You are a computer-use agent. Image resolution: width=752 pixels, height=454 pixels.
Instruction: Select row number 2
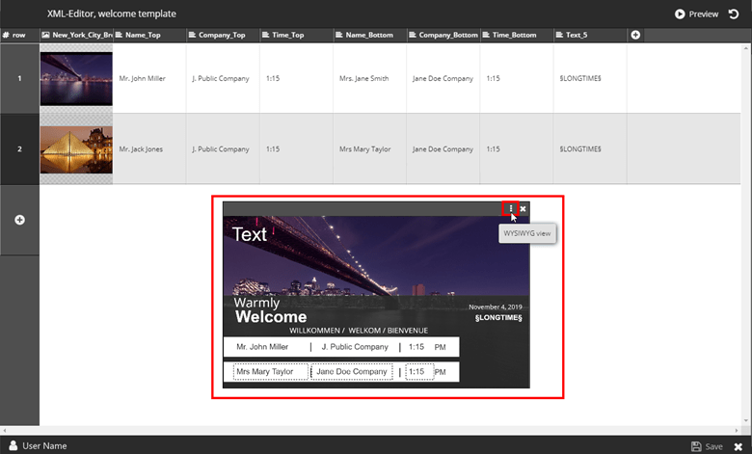tap(19, 149)
